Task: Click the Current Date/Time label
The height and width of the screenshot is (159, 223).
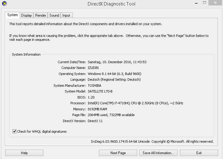Action: pos(72,62)
